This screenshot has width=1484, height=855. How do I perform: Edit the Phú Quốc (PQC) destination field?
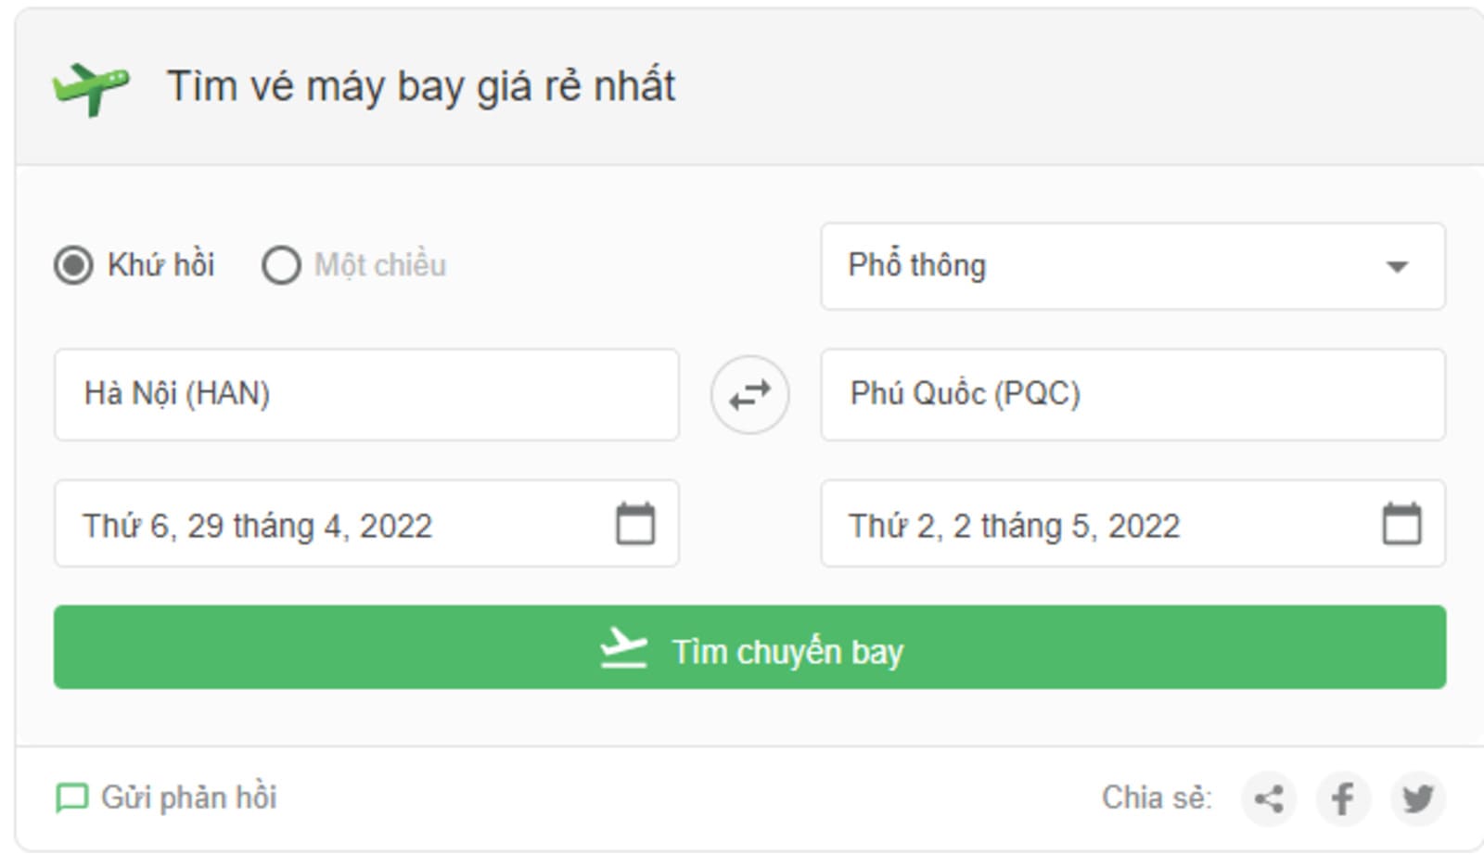pos(1132,395)
